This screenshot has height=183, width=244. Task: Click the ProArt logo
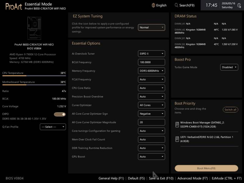click(x=14, y=6)
